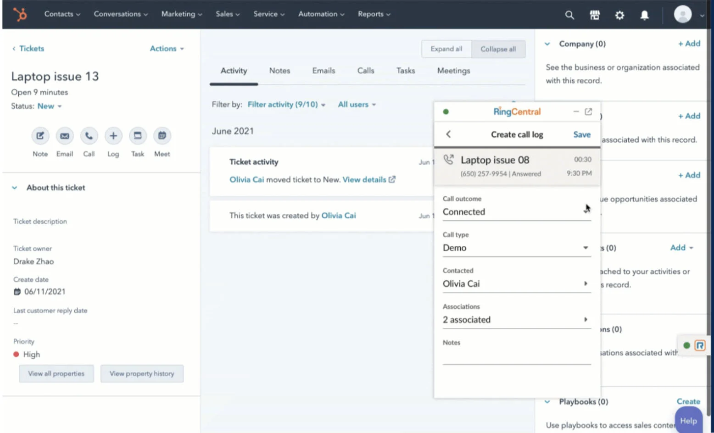Open the Reports menu
714x433 pixels.
[374, 14]
